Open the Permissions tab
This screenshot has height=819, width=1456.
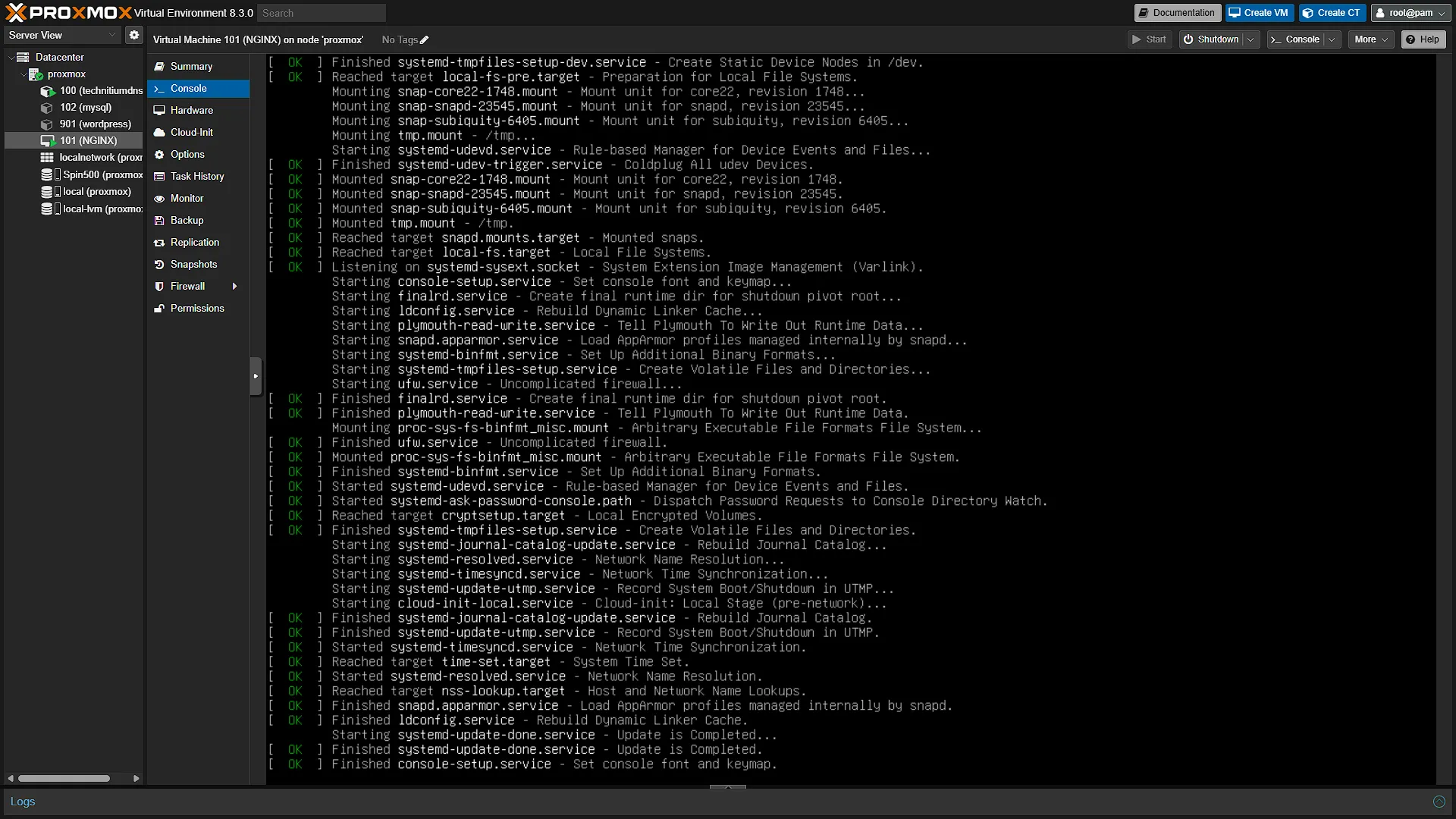[198, 308]
